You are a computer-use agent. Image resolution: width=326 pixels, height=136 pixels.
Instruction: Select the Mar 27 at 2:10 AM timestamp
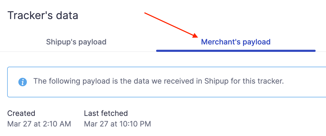pyautogui.click(x=39, y=124)
